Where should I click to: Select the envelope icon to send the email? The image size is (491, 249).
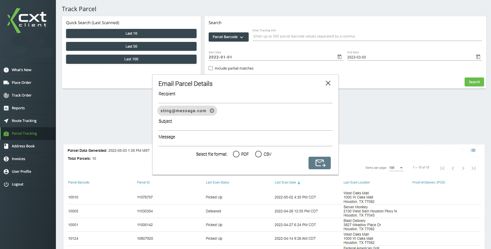click(319, 163)
